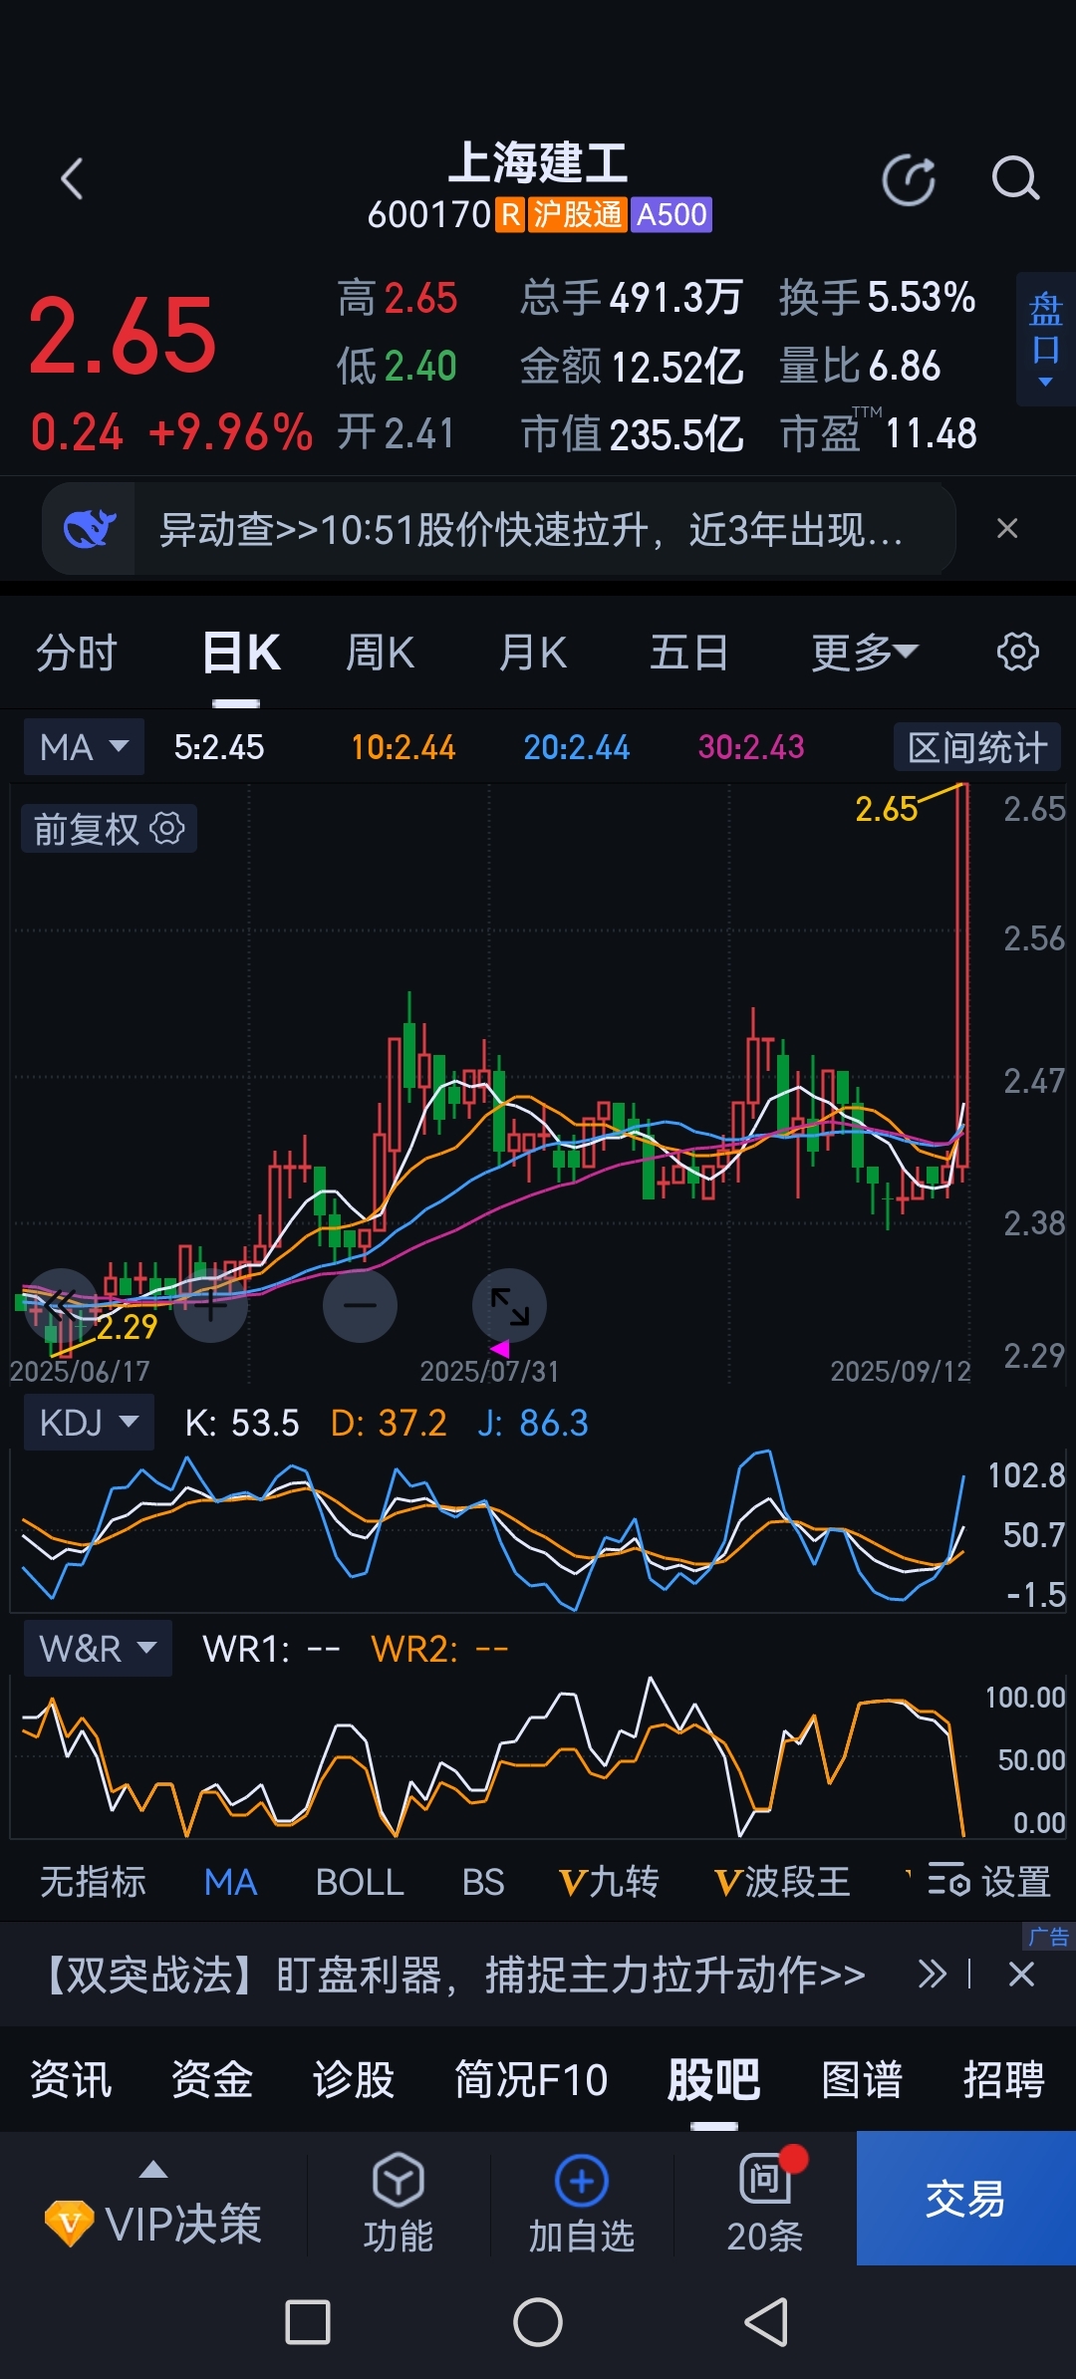Open the KDJ indicator dropdown
Image resolution: width=1076 pixels, height=2379 pixels.
pyautogui.click(x=89, y=1422)
